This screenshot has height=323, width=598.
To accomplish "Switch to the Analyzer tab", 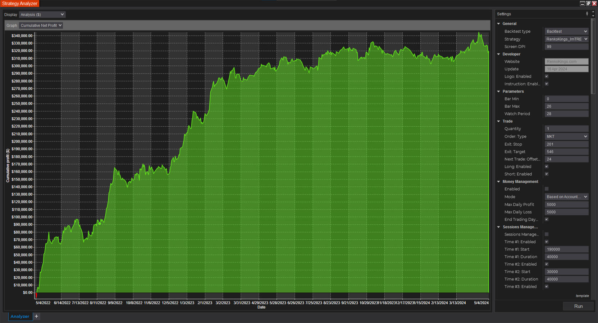I will (x=20, y=316).
